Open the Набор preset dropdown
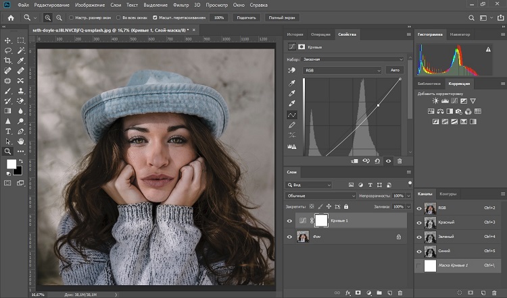 352,59
